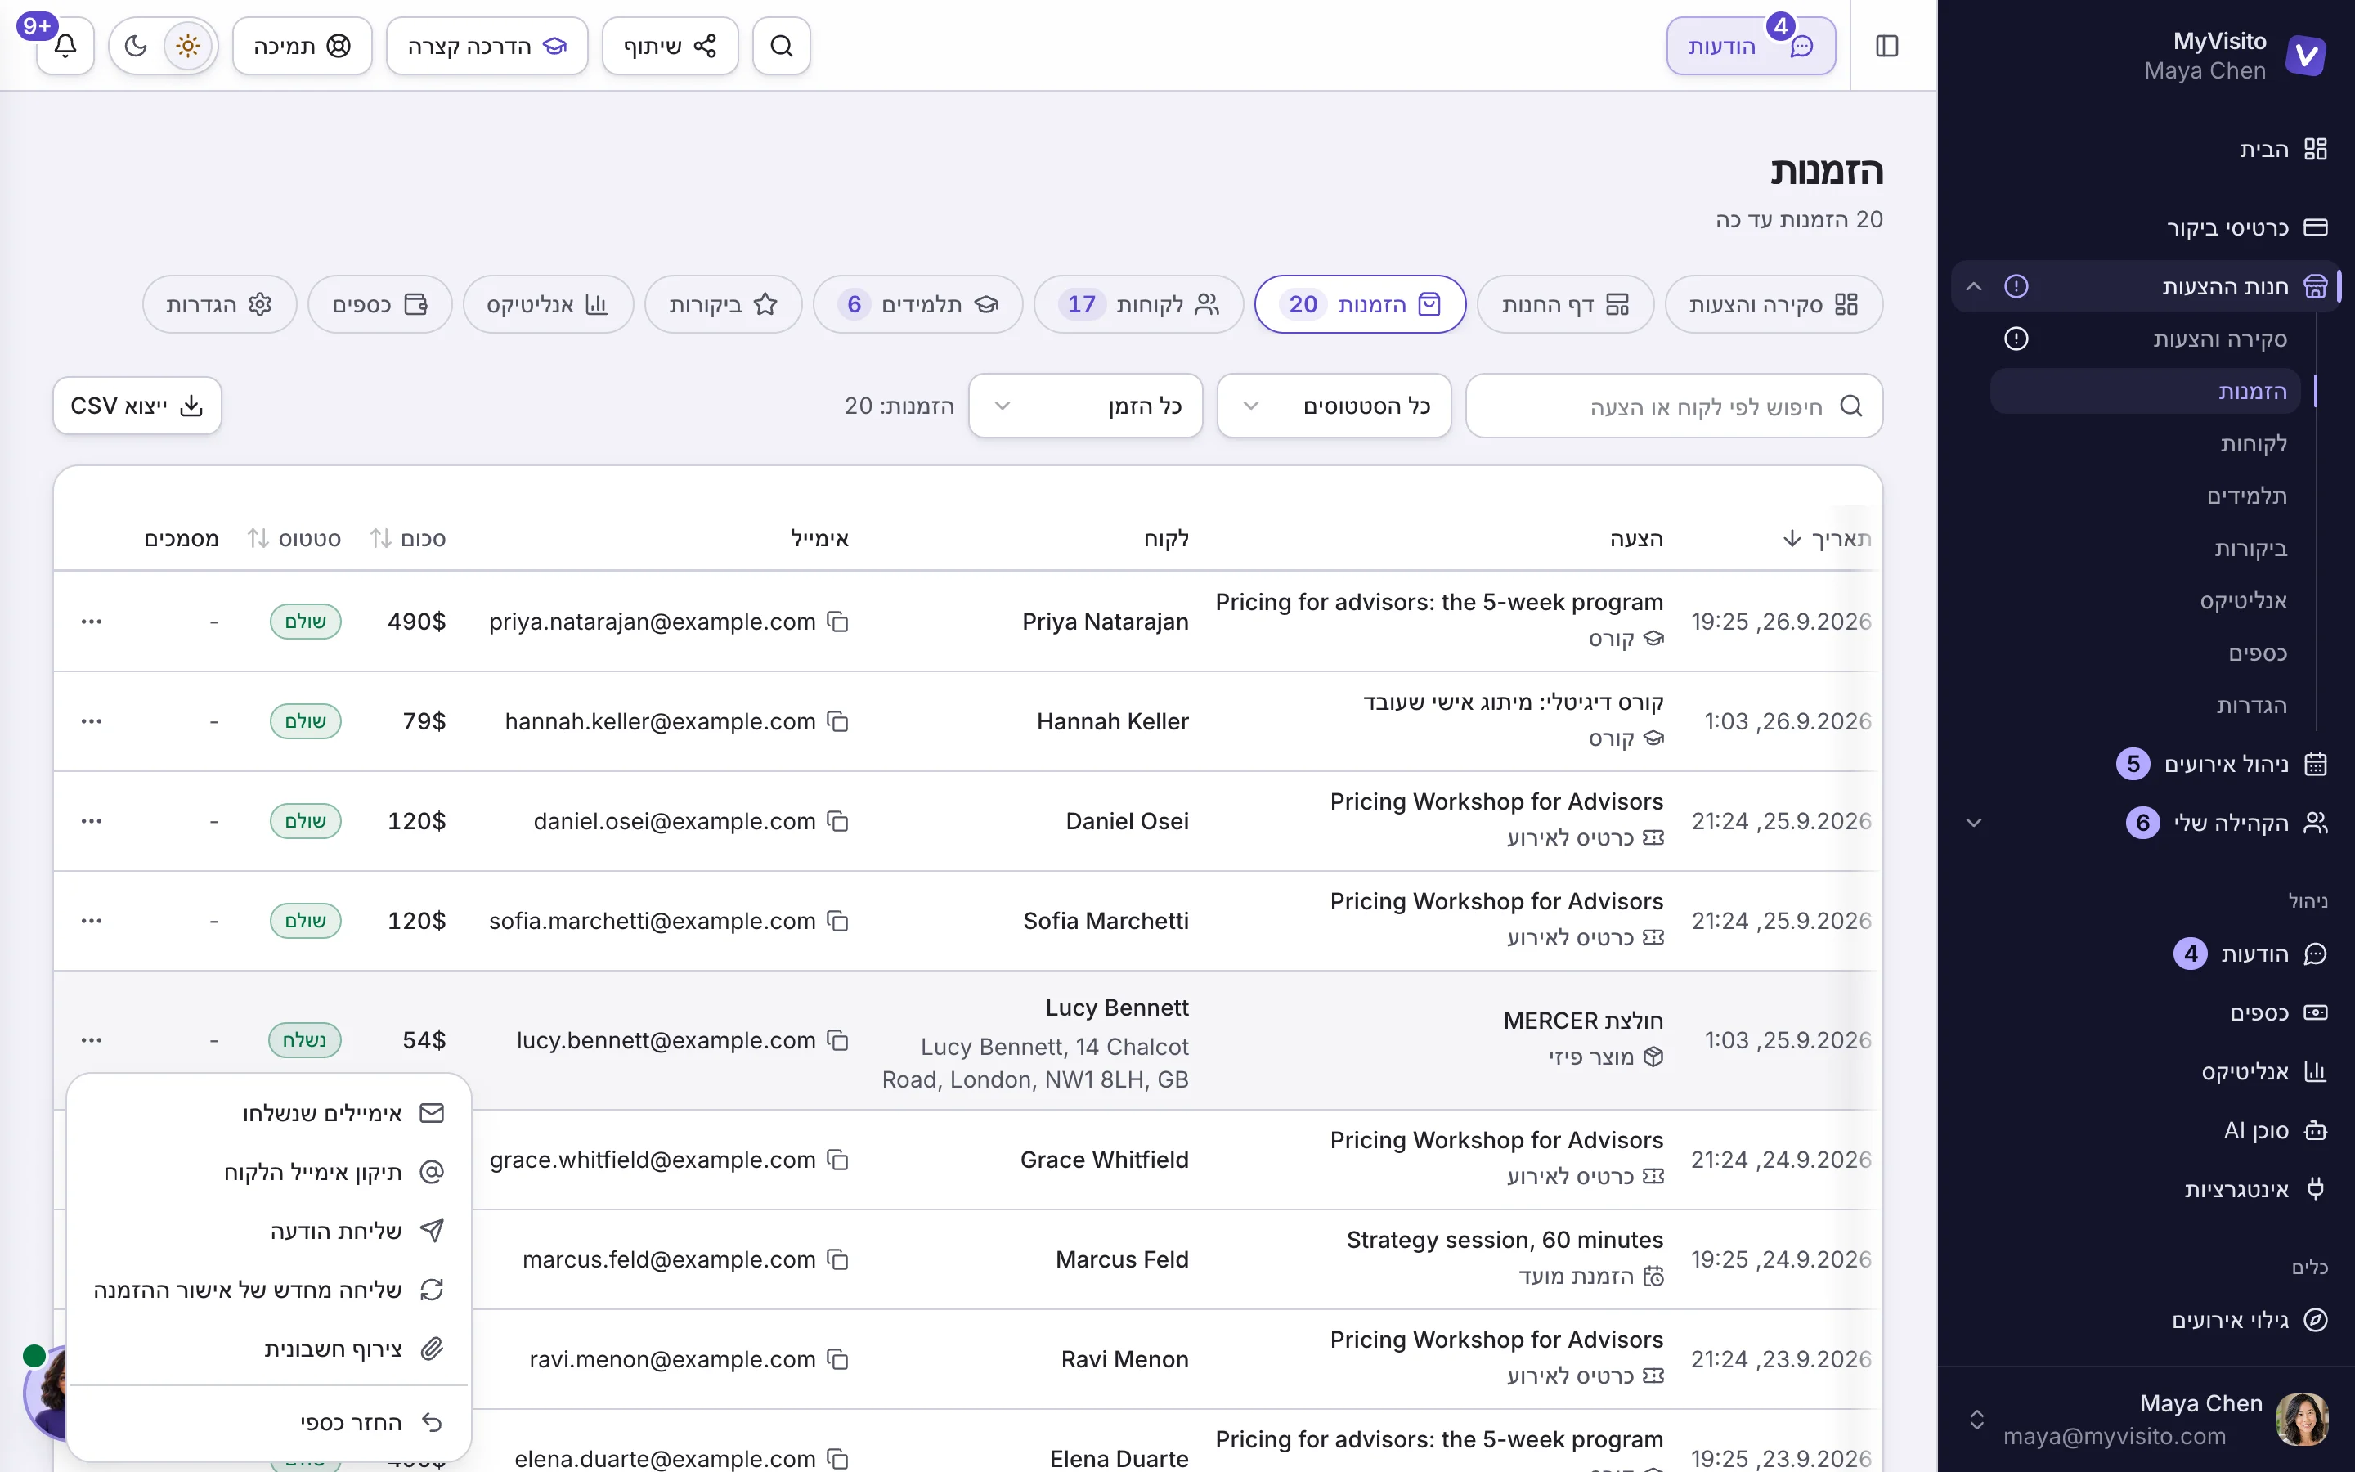Copy daniel.osei@example.com email icon

838,821
